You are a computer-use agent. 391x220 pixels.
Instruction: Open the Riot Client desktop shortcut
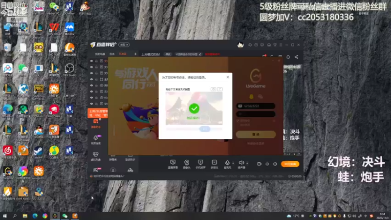click(x=54, y=111)
